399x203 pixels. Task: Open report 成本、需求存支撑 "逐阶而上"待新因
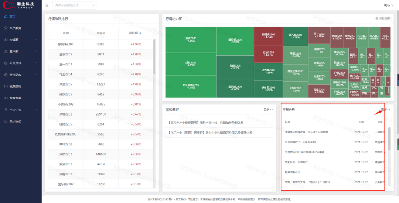[307, 182]
